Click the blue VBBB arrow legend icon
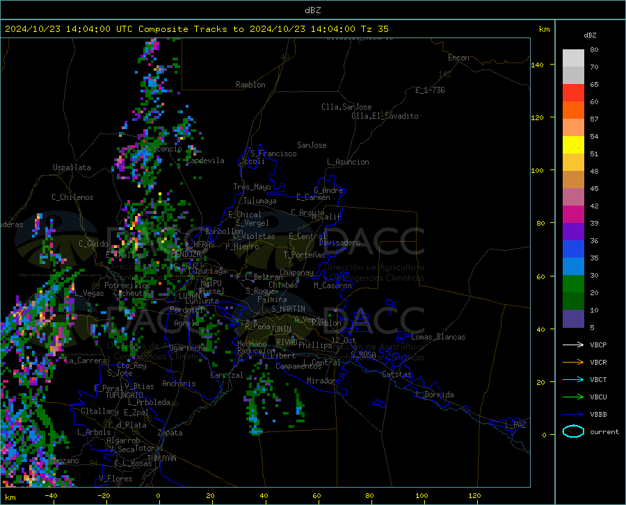Image resolution: width=626 pixels, height=505 pixels. click(x=573, y=415)
